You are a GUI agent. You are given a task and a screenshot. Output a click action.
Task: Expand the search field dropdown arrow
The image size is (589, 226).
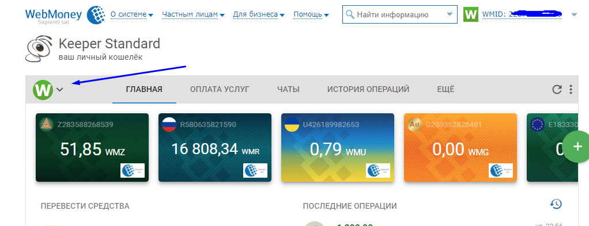tap(450, 14)
